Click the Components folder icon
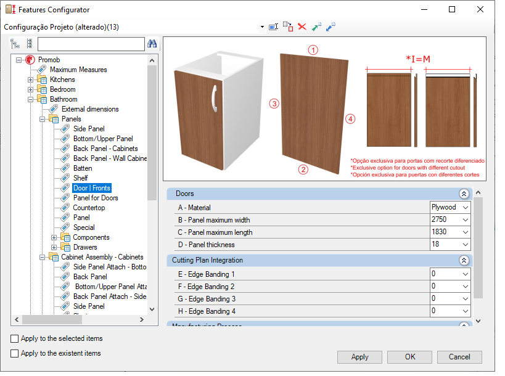Screen dimensions: 505x376 pyautogui.click(x=65, y=237)
